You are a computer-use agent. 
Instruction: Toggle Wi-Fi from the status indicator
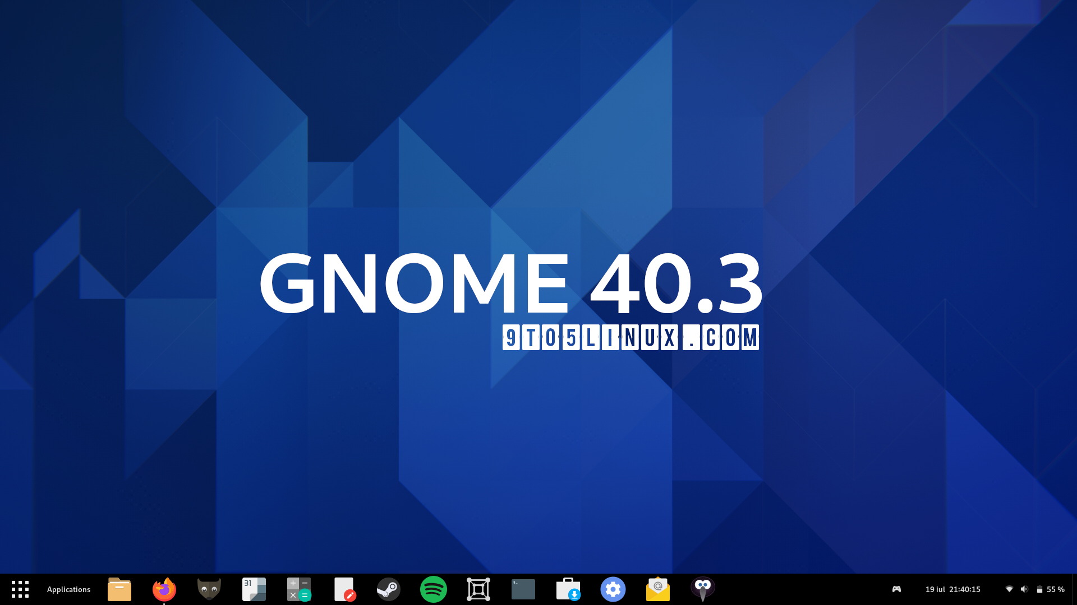tap(1010, 589)
